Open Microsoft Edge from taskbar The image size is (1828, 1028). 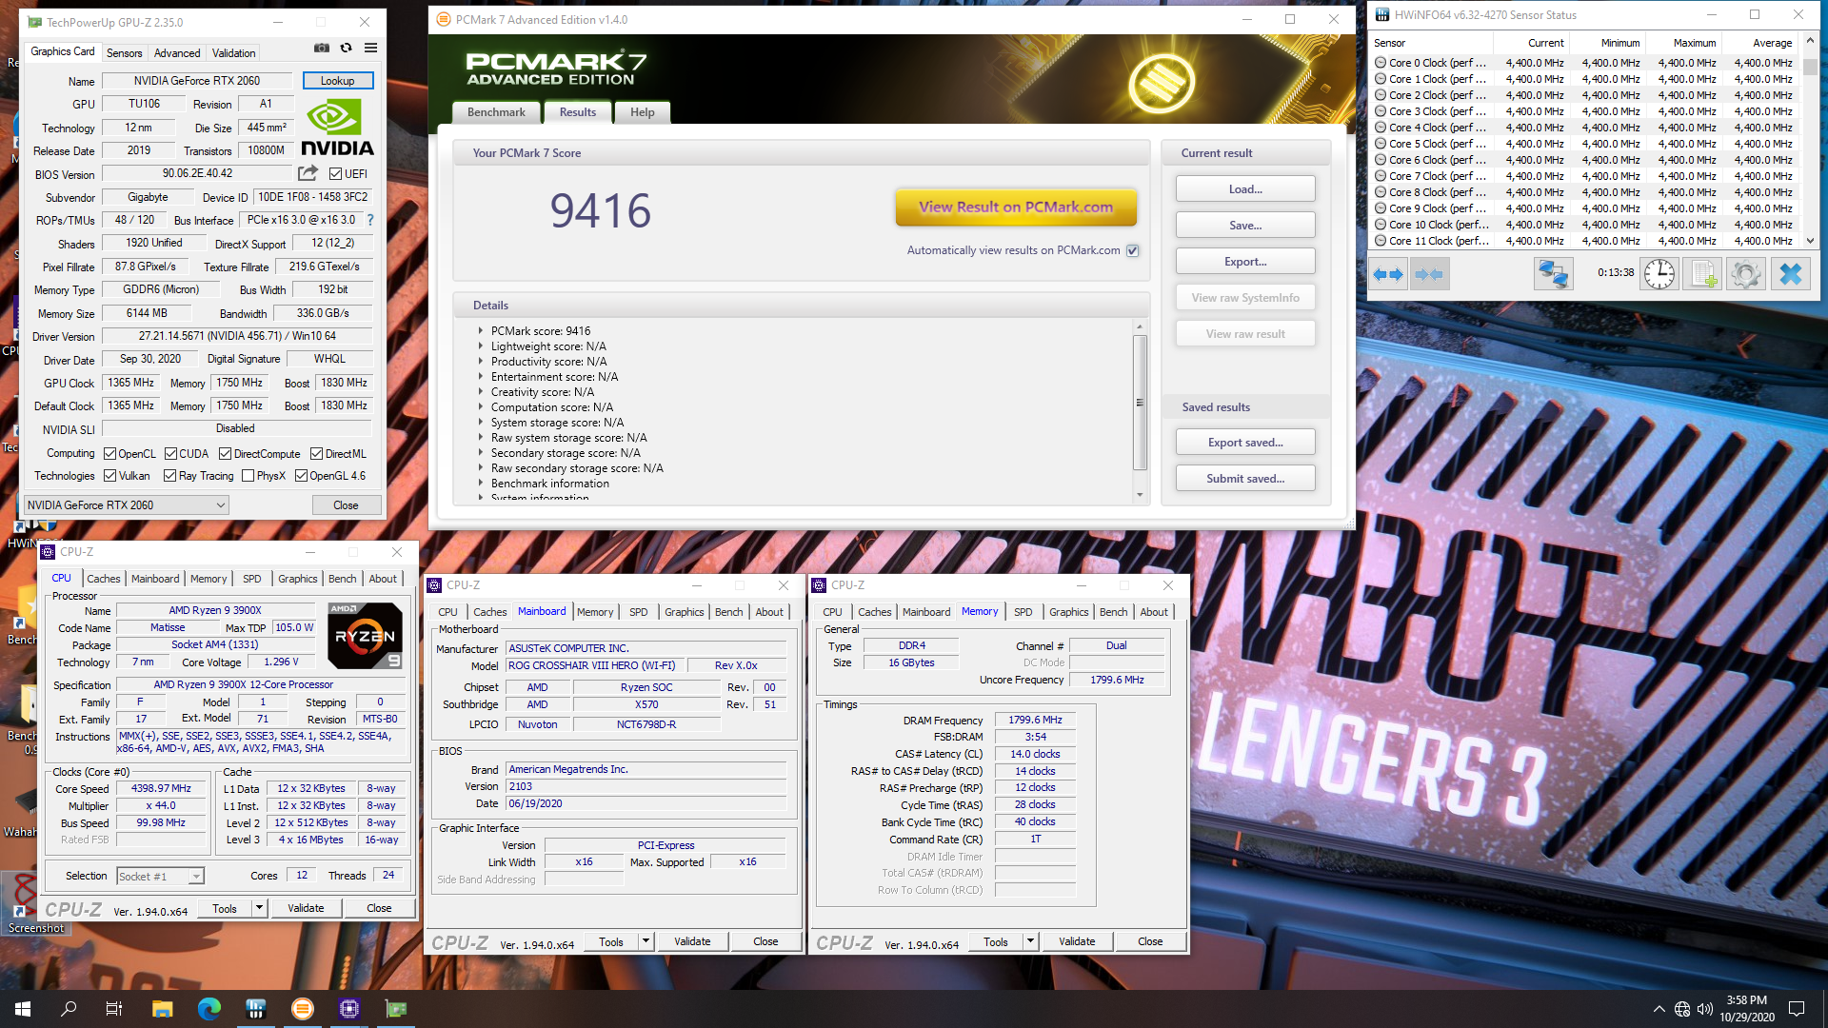tap(209, 1009)
